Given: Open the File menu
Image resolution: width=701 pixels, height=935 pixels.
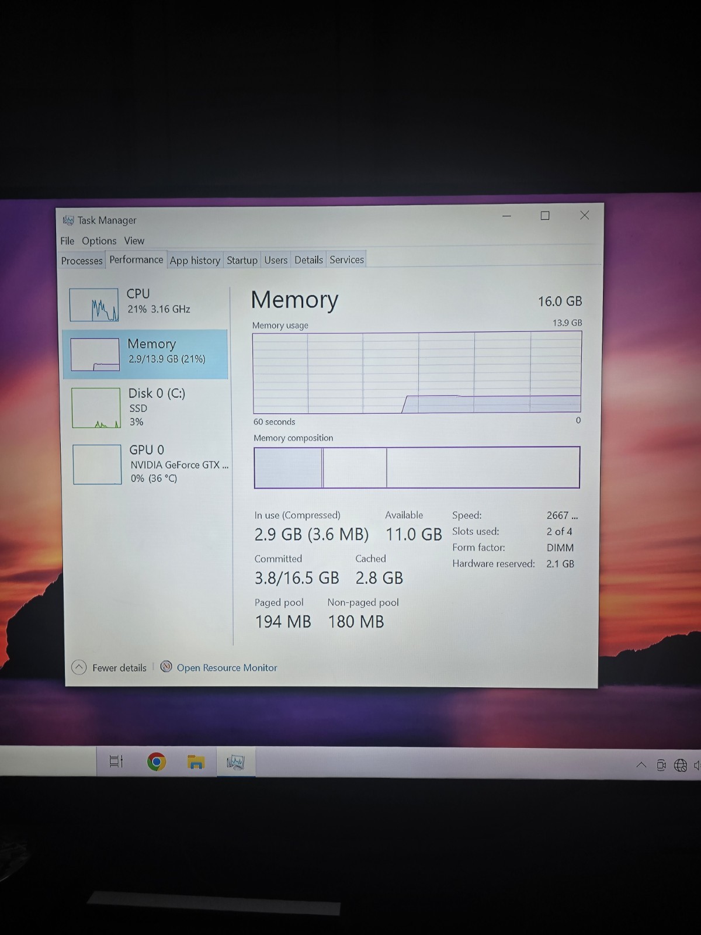Looking at the screenshot, I should click(x=67, y=241).
